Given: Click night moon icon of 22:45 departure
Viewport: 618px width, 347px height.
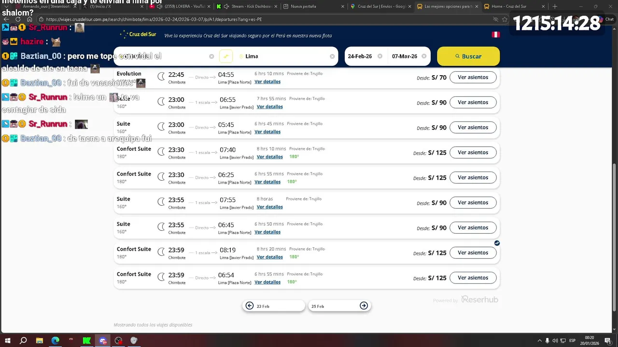Looking at the screenshot, I should (161, 76).
